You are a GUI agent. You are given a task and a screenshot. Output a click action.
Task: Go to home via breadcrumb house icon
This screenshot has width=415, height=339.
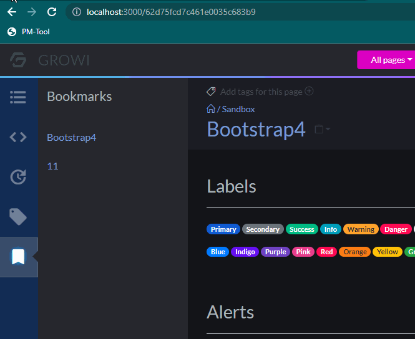tap(211, 108)
